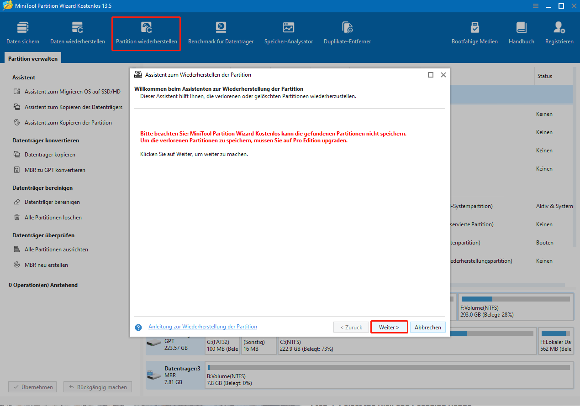The height and width of the screenshot is (406, 580).
Task: Select Assistent zum Migrieren OS auf SSD/HD
Action: coord(70,91)
